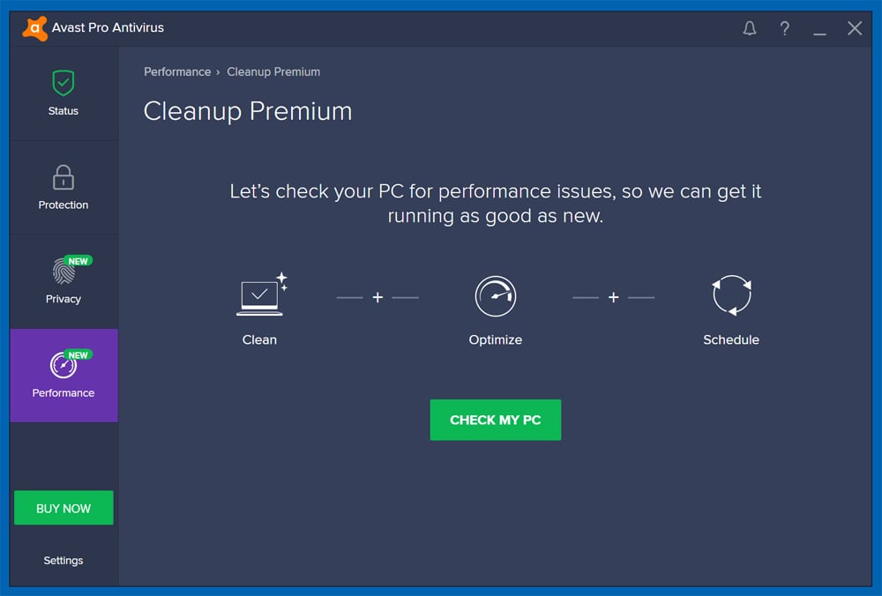The width and height of the screenshot is (882, 596).
Task: Minimize the Avast window
Action: click(819, 34)
